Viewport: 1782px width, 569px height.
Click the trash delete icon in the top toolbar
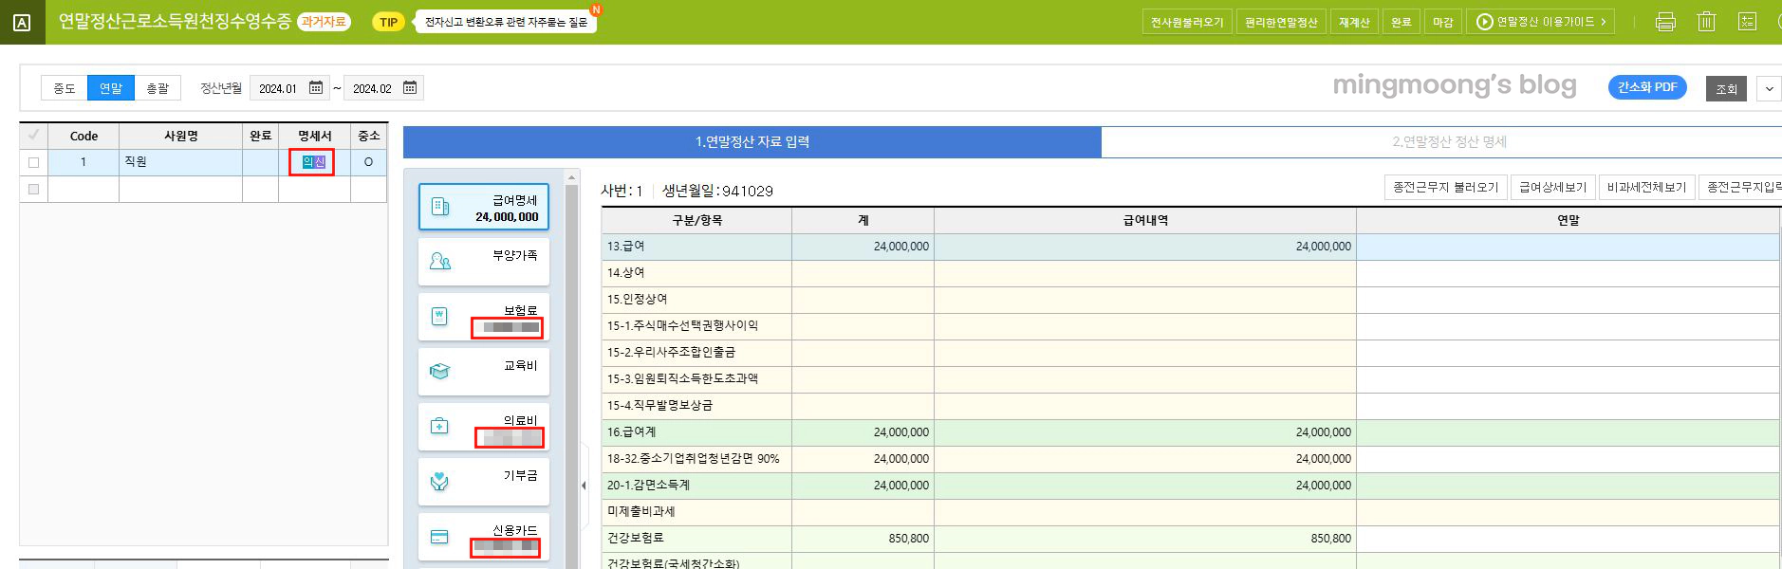[1706, 22]
